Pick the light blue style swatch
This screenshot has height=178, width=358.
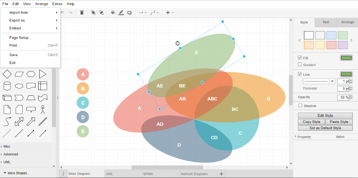point(331,35)
